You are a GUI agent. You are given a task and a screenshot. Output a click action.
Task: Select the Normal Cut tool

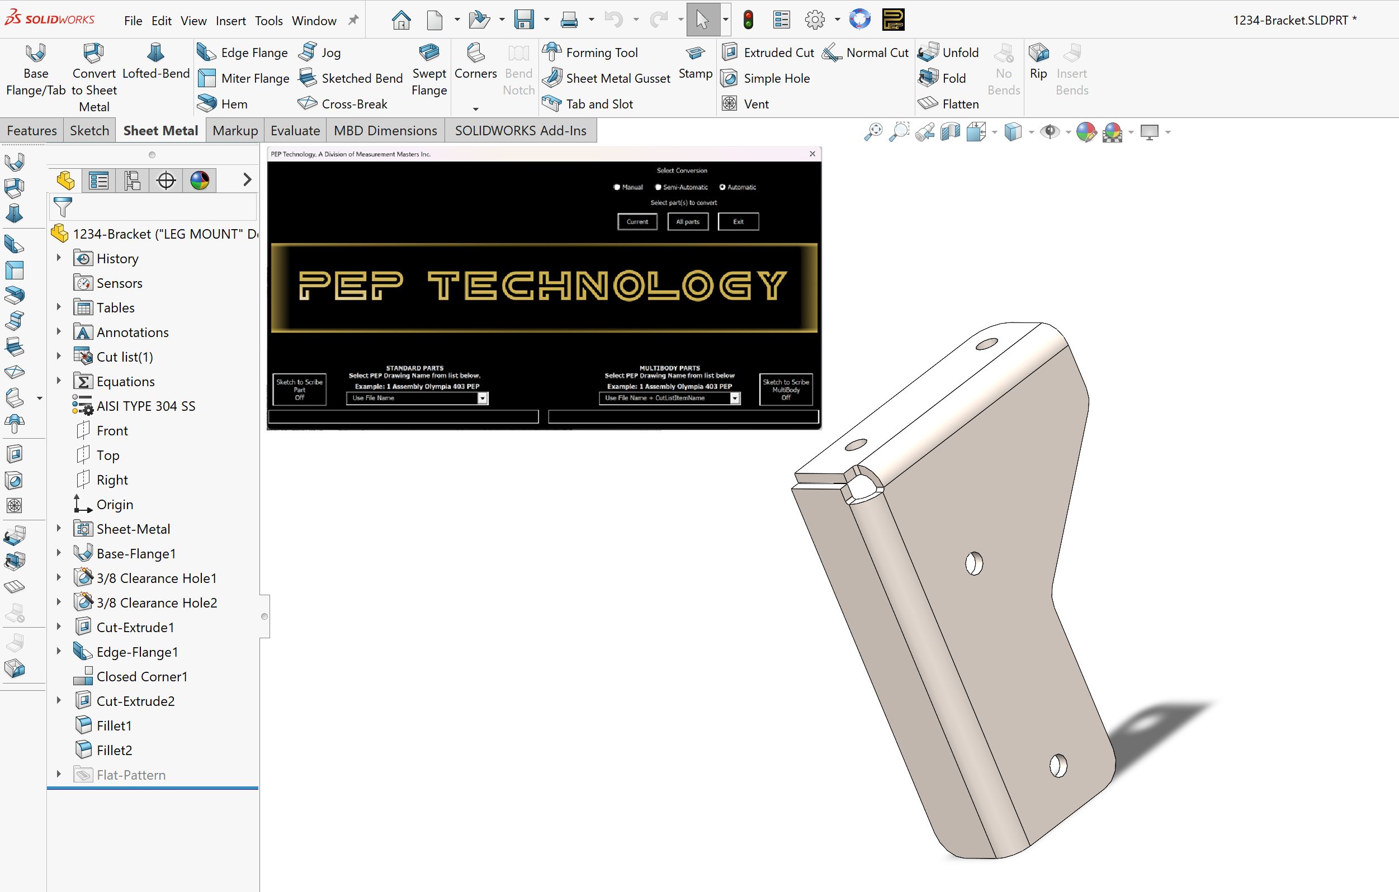coord(866,53)
